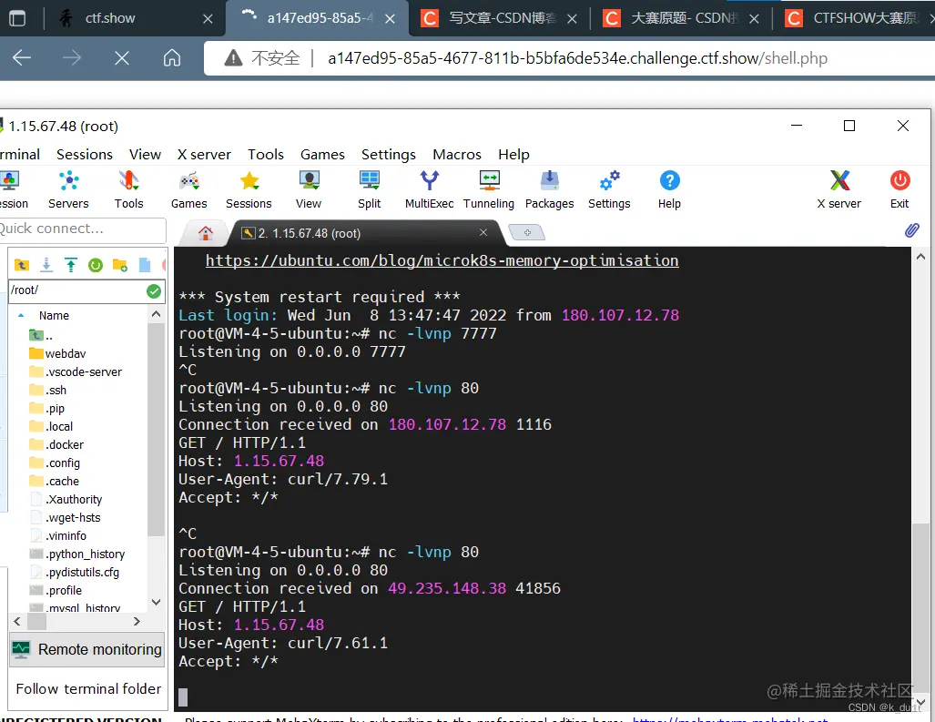Open the MultiExec toolbar icon
935x722 pixels.
[x=430, y=189]
